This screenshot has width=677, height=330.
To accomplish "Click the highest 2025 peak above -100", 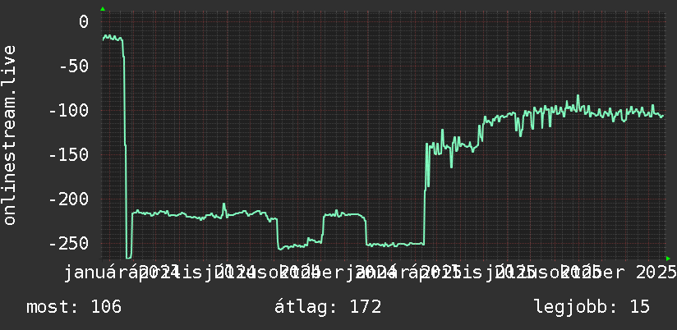I will click(x=578, y=97).
